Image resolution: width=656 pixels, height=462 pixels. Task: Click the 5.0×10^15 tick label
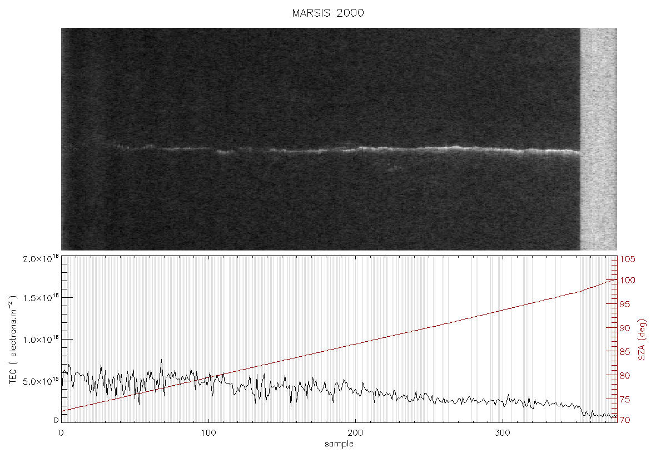click(41, 381)
